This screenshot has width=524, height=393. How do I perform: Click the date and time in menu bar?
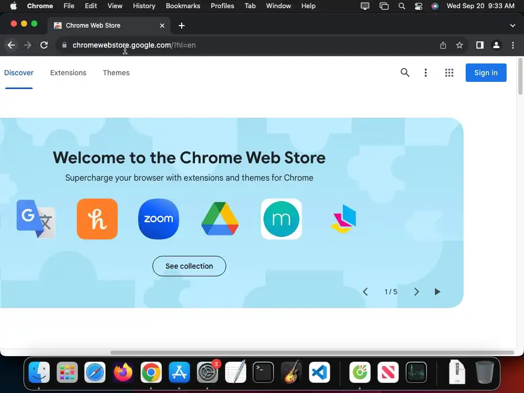(480, 6)
